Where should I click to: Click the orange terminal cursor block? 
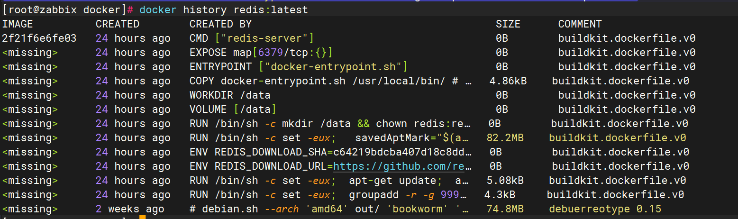pos(143,217)
